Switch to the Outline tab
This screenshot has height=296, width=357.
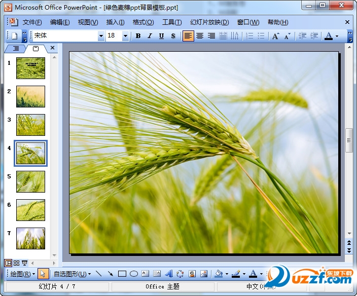point(16,49)
